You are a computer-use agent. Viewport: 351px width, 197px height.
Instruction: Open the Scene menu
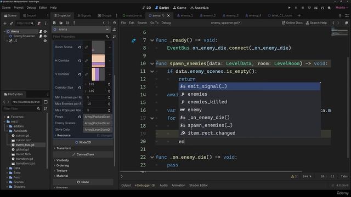click(x=6, y=8)
